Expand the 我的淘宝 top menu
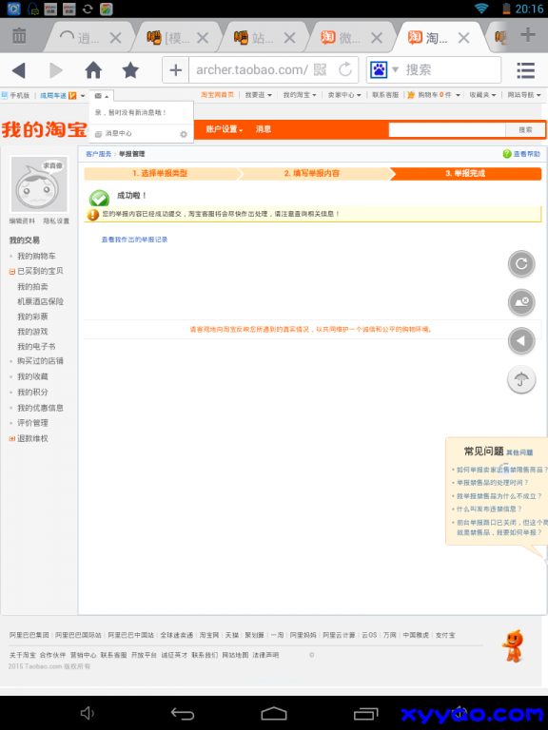The height and width of the screenshot is (730, 548). [300, 95]
